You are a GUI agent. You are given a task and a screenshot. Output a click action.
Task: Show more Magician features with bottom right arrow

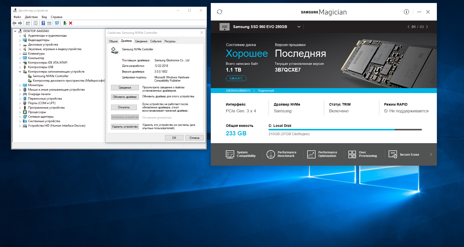point(431,154)
